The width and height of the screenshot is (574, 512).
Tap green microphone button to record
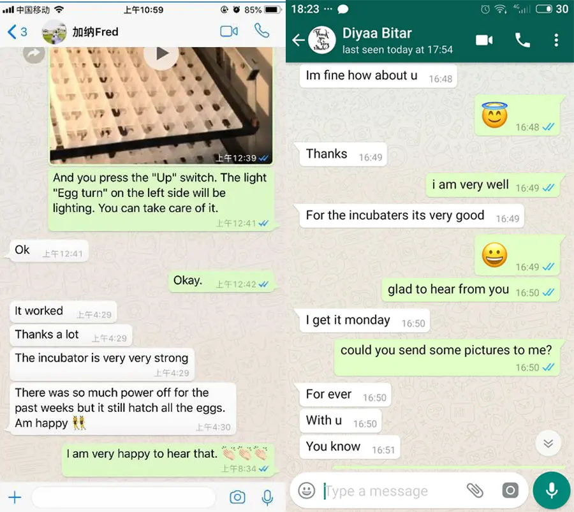click(x=552, y=490)
